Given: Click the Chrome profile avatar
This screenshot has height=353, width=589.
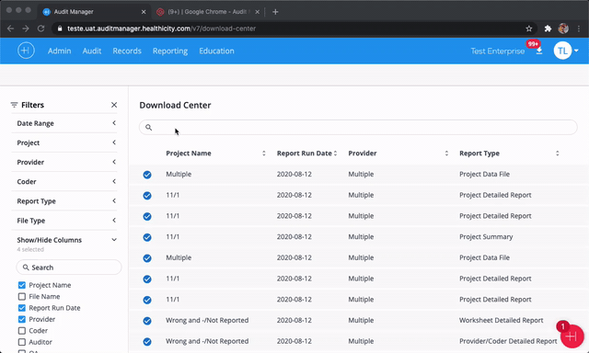Looking at the screenshot, I should 563,28.
